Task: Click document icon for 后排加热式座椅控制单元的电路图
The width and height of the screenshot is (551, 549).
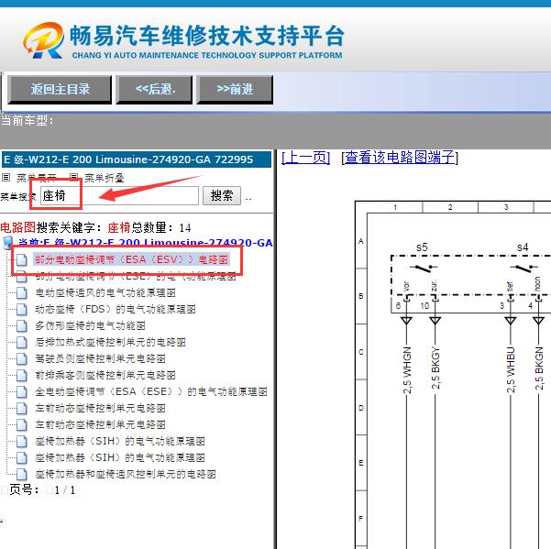Action: pos(21,342)
